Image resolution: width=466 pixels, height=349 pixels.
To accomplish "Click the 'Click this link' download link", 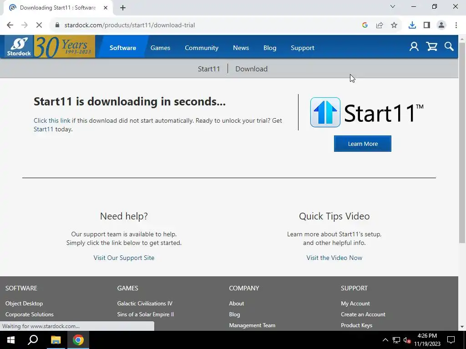I will pos(52,120).
